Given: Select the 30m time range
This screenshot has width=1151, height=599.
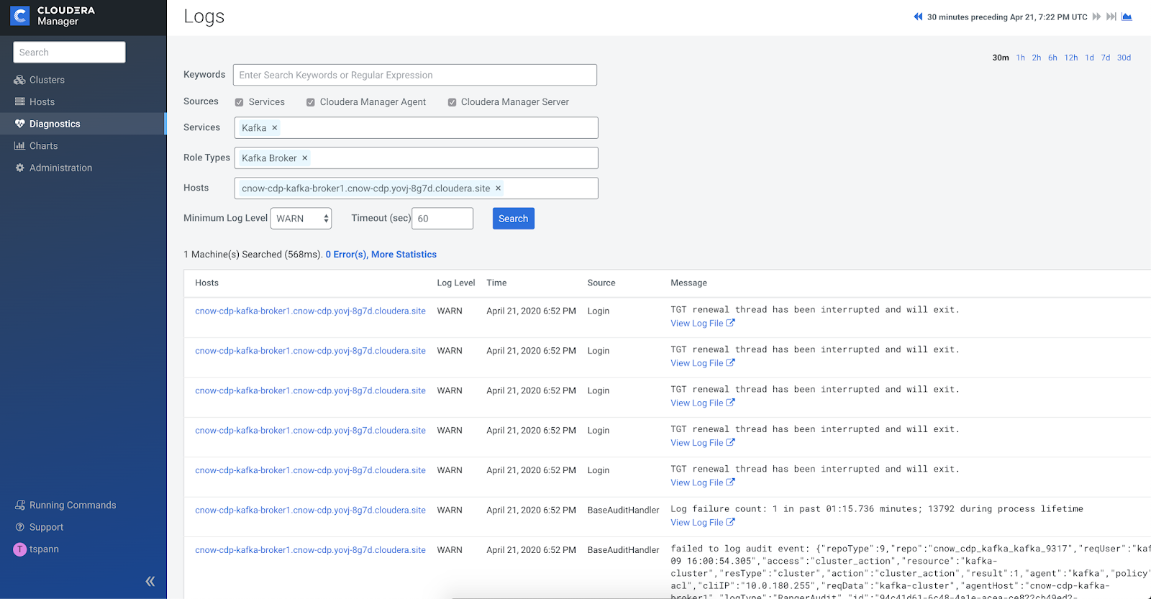Looking at the screenshot, I should (x=1001, y=58).
